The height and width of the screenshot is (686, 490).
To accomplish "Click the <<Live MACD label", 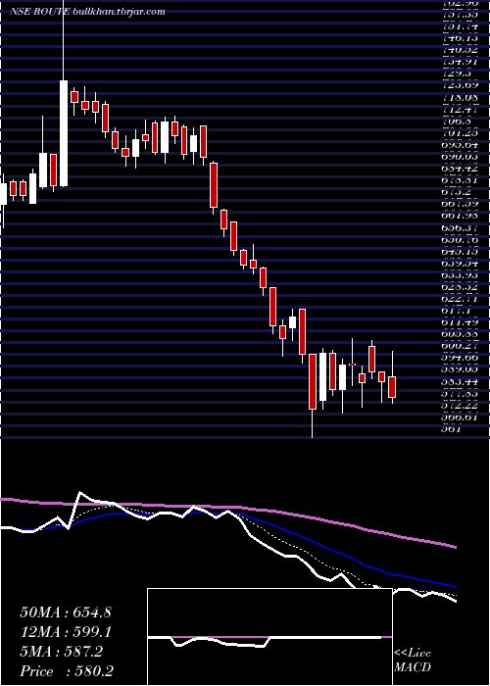I will tap(413, 660).
